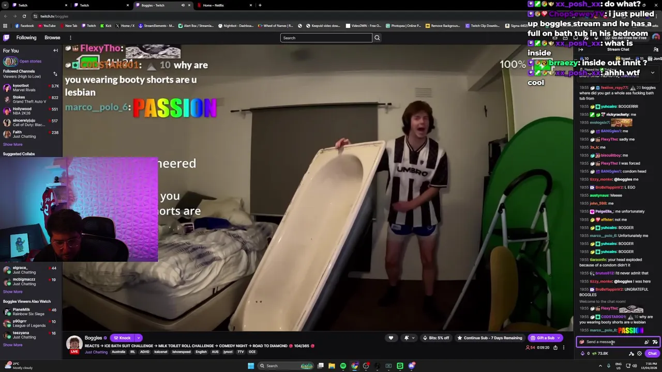Click the search magnifier button

coord(377,38)
